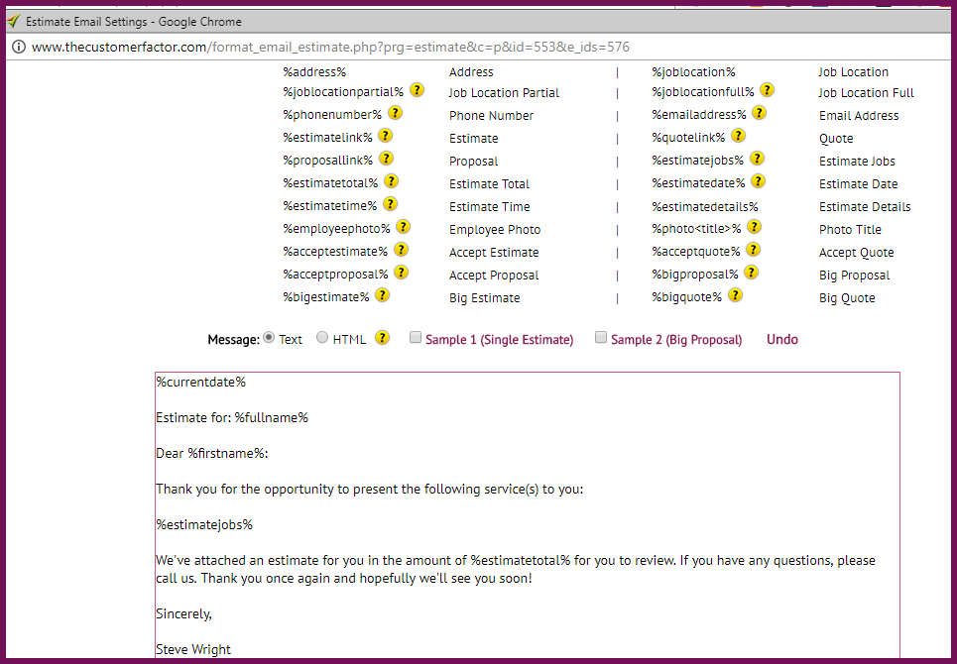Click help icon next to %acceptquote%
Screen dimensions: 957x664
754,250
